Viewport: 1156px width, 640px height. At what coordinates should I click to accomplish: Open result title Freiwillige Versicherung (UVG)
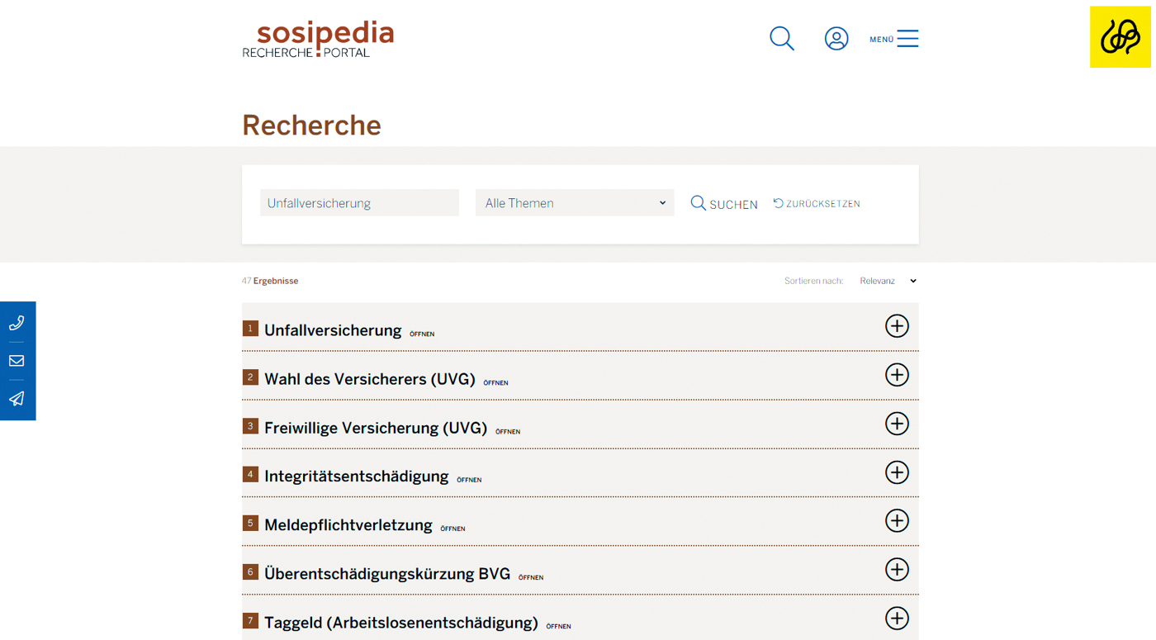(376, 428)
